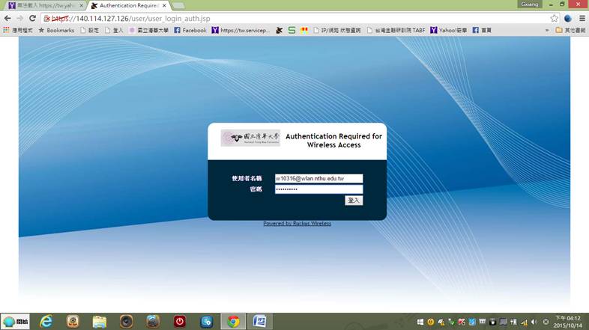Select the Authentication Required tab
589x330 pixels.
pyautogui.click(x=127, y=5)
